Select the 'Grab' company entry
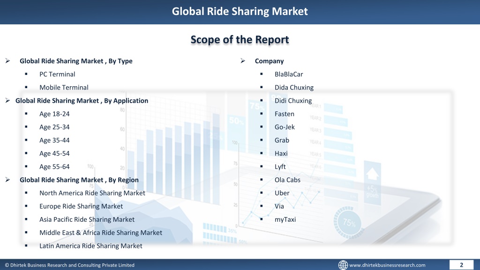Image resolution: width=480 pixels, height=270 pixels. point(282,140)
